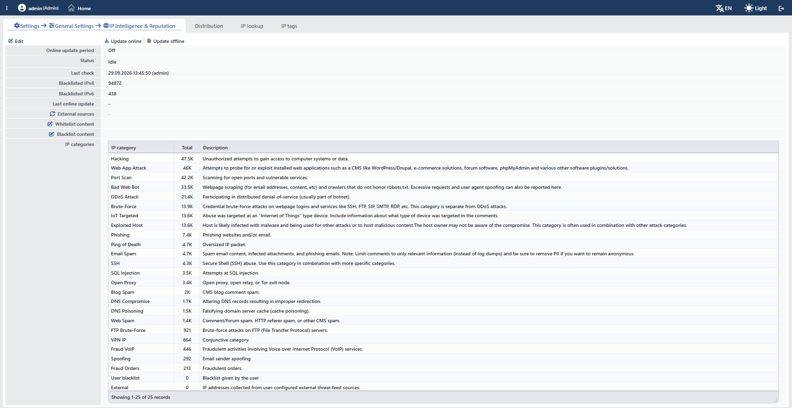Click the General Settings sliders icon
Image resolution: width=792 pixels, height=408 pixels.
(52, 26)
